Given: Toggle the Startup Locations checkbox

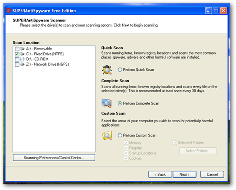Looking at the screenshot, I should tap(126, 153).
